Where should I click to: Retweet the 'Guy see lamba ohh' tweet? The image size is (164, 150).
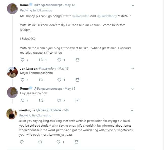coord(40,100)
